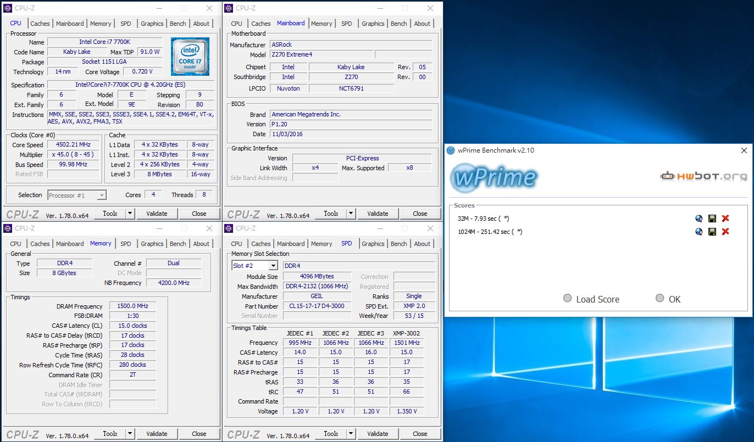Click the Level 3 cache 8 MBytes value
Image resolution: width=754 pixels, height=442 pixels.
tap(160, 174)
